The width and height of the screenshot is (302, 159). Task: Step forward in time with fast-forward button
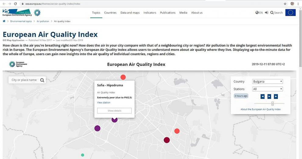pos(276,96)
